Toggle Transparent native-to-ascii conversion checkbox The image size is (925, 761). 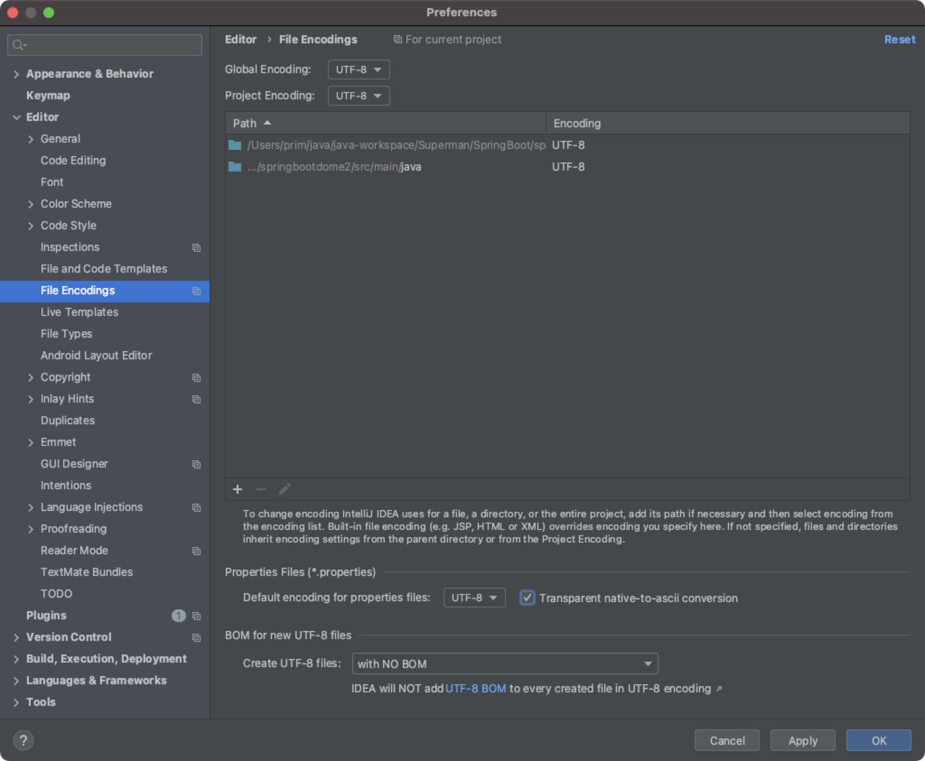pyautogui.click(x=528, y=598)
